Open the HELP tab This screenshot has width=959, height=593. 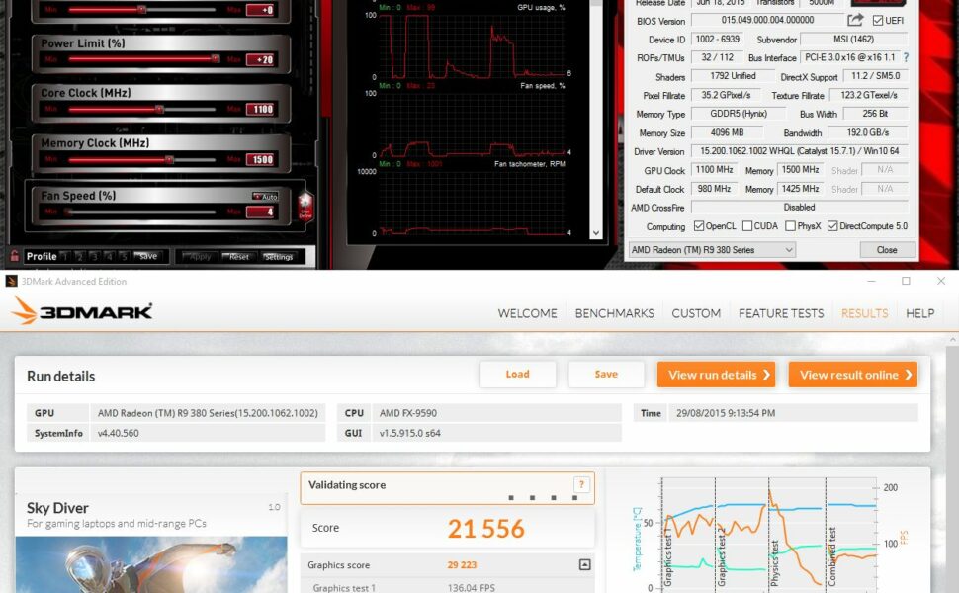(x=919, y=313)
